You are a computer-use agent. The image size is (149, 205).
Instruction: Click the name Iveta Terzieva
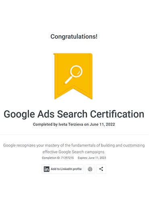[71, 125]
